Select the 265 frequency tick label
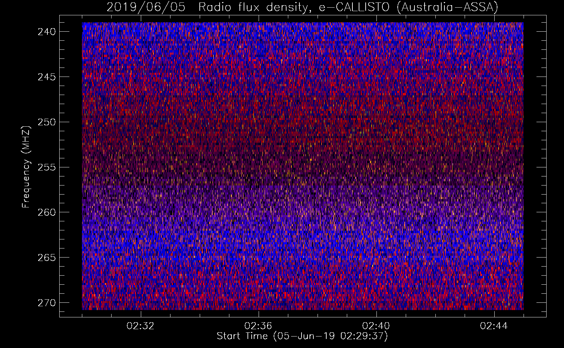 (x=46, y=258)
